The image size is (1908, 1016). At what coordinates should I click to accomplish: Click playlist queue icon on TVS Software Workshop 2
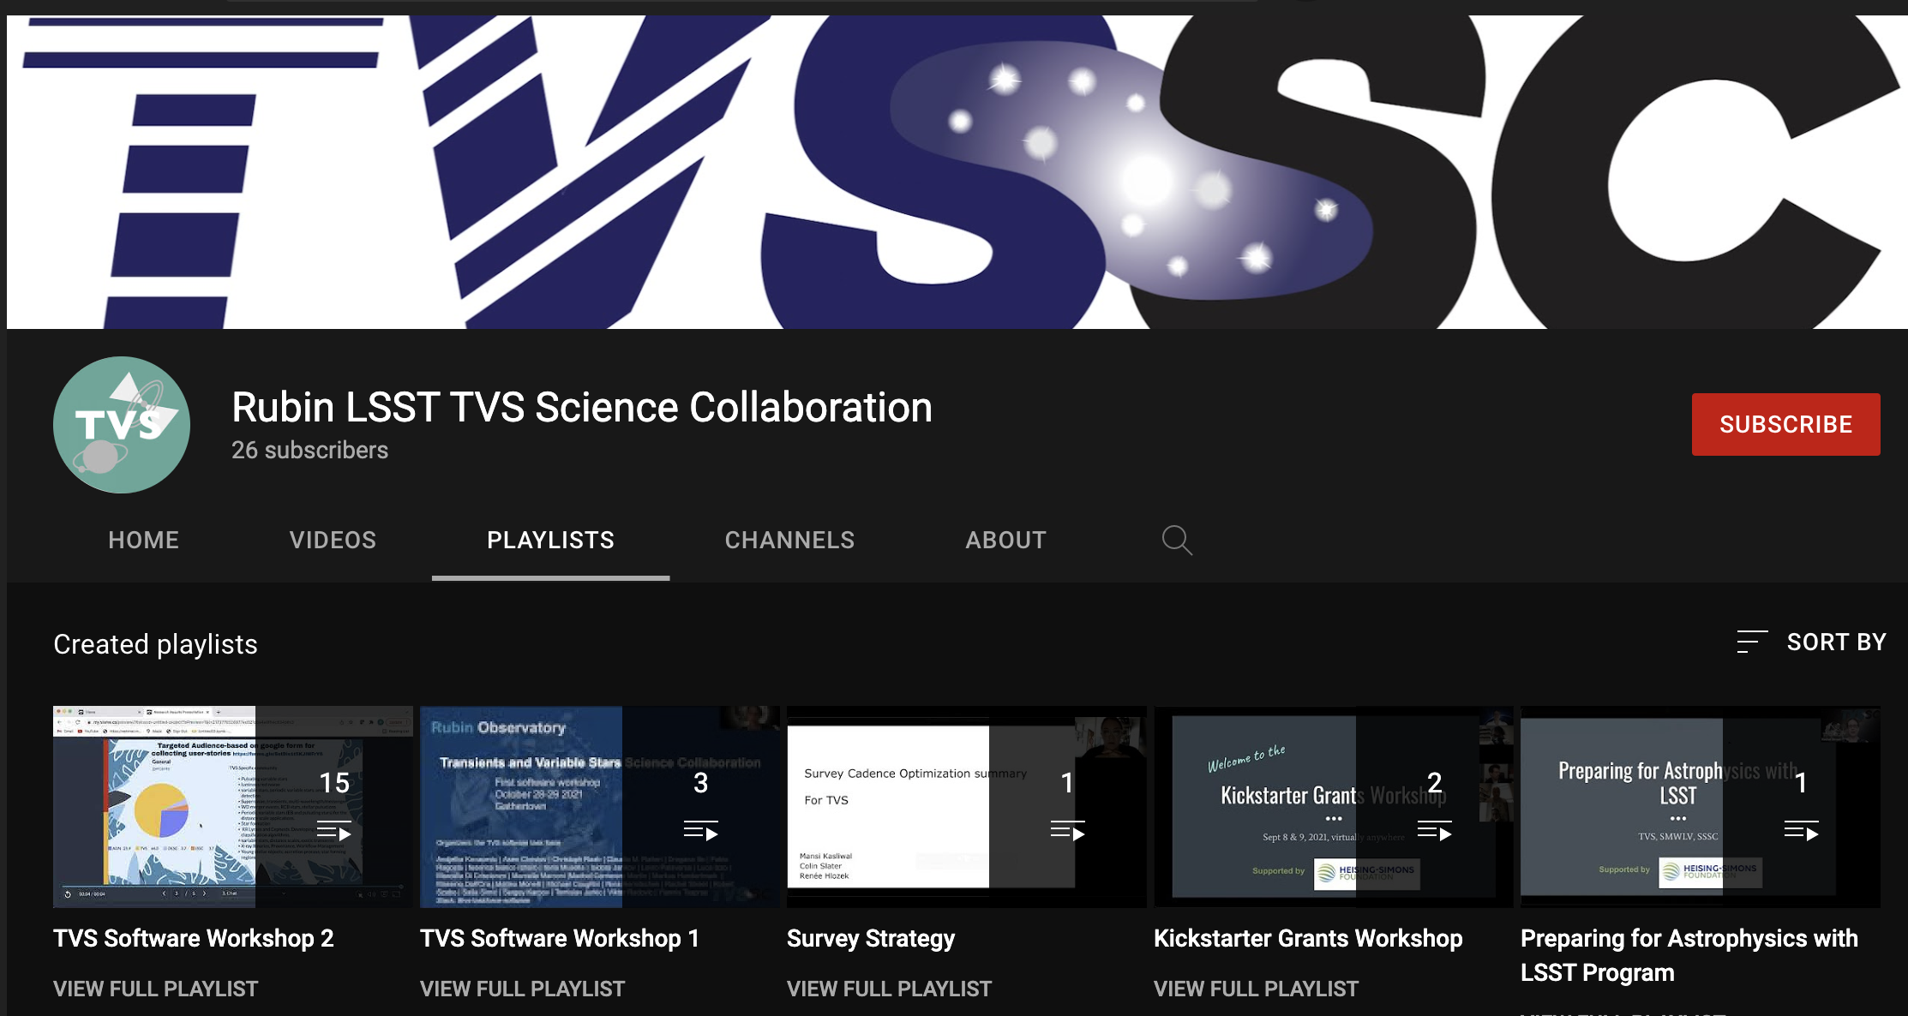[333, 831]
